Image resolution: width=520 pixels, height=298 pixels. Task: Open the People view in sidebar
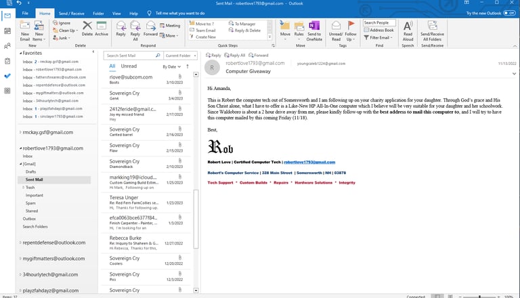pyautogui.click(x=7, y=46)
